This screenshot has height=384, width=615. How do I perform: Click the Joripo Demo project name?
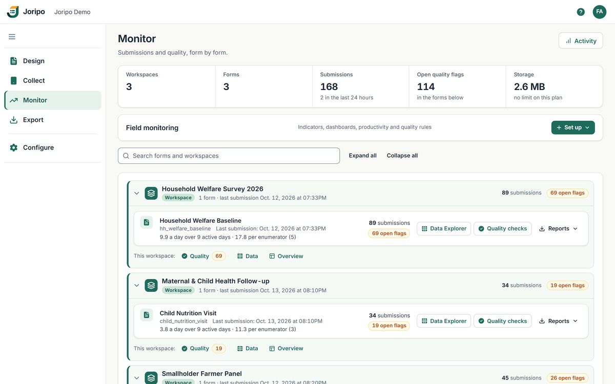(72, 12)
